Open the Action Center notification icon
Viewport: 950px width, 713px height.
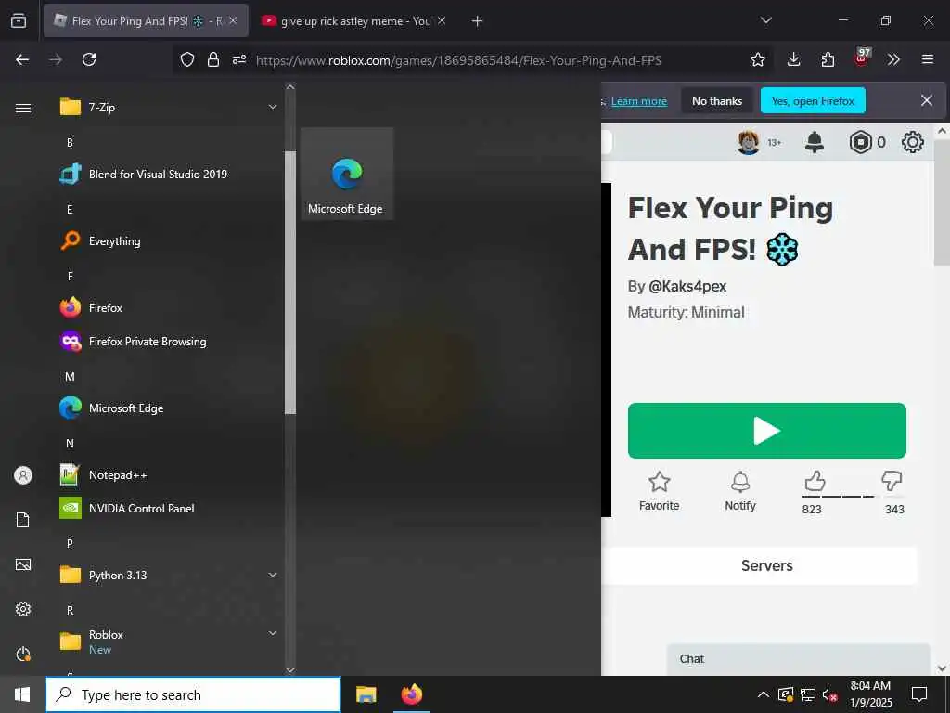[919, 694]
